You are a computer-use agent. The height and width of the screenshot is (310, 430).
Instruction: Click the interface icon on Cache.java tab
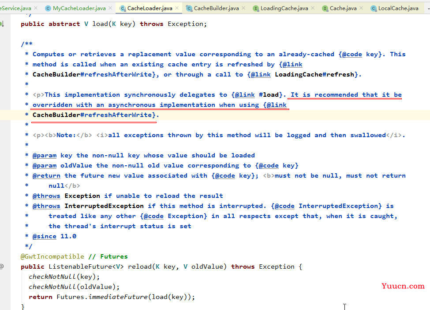325,8
